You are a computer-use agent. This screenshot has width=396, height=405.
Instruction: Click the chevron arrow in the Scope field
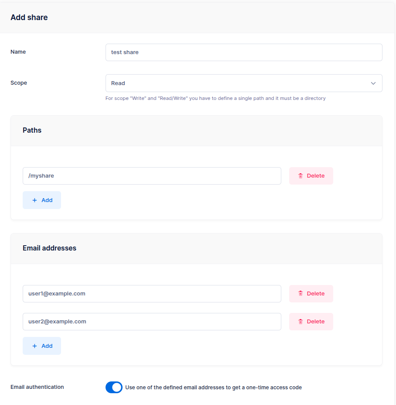point(373,83)
